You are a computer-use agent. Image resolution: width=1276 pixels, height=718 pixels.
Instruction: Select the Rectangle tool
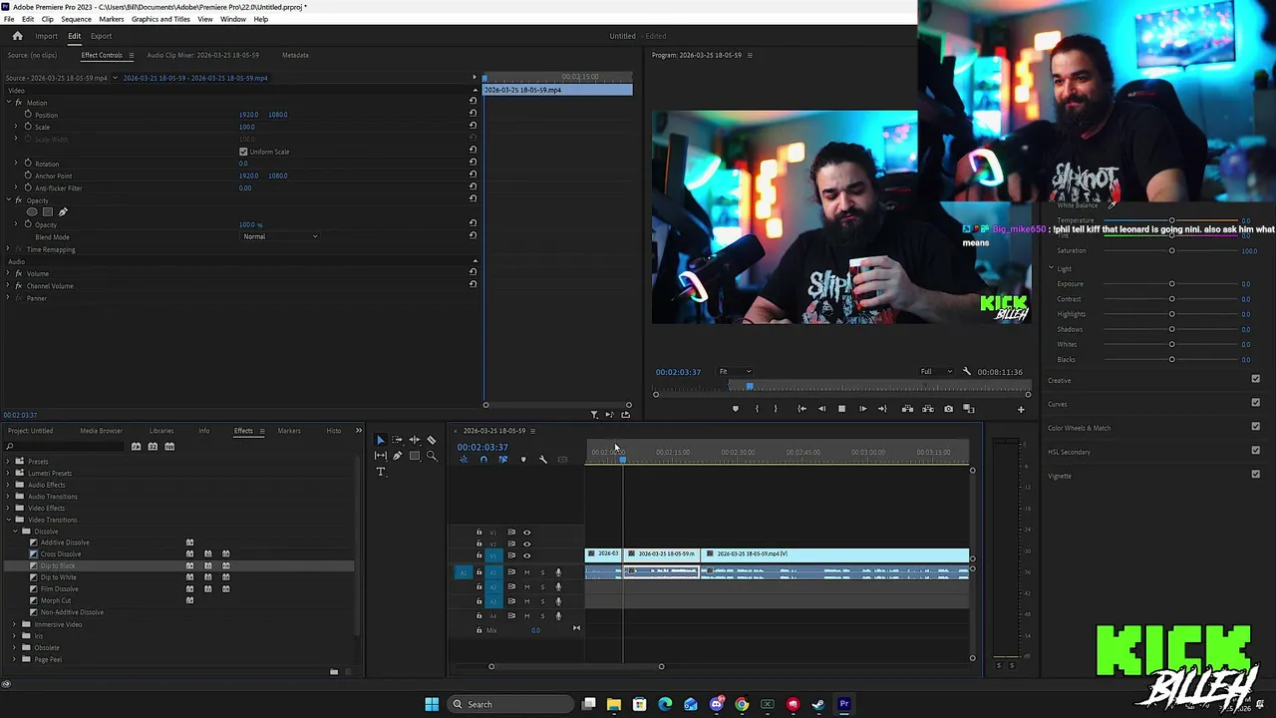pyautogui.click(x=415, y=456)
